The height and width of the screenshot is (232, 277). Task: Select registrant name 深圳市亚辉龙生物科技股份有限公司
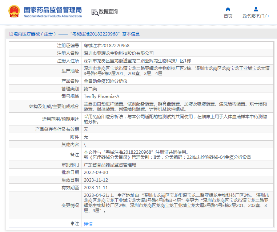pos(119,53)
